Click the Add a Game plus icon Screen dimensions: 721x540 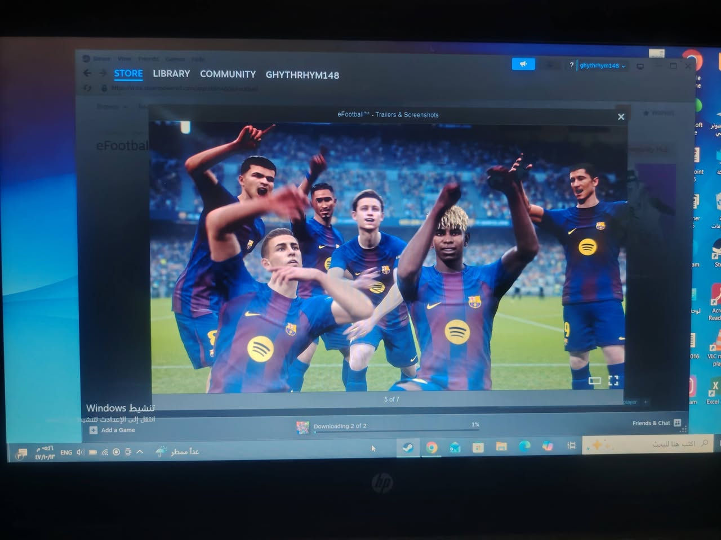(93, 430)
